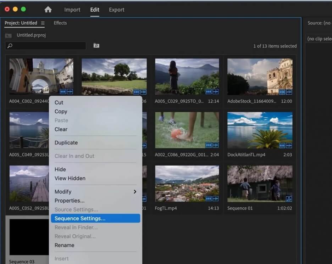Select the tree field clip thumbnail
Image resolution: width=332 pixels, height=264 pixels.
[114, 77]
